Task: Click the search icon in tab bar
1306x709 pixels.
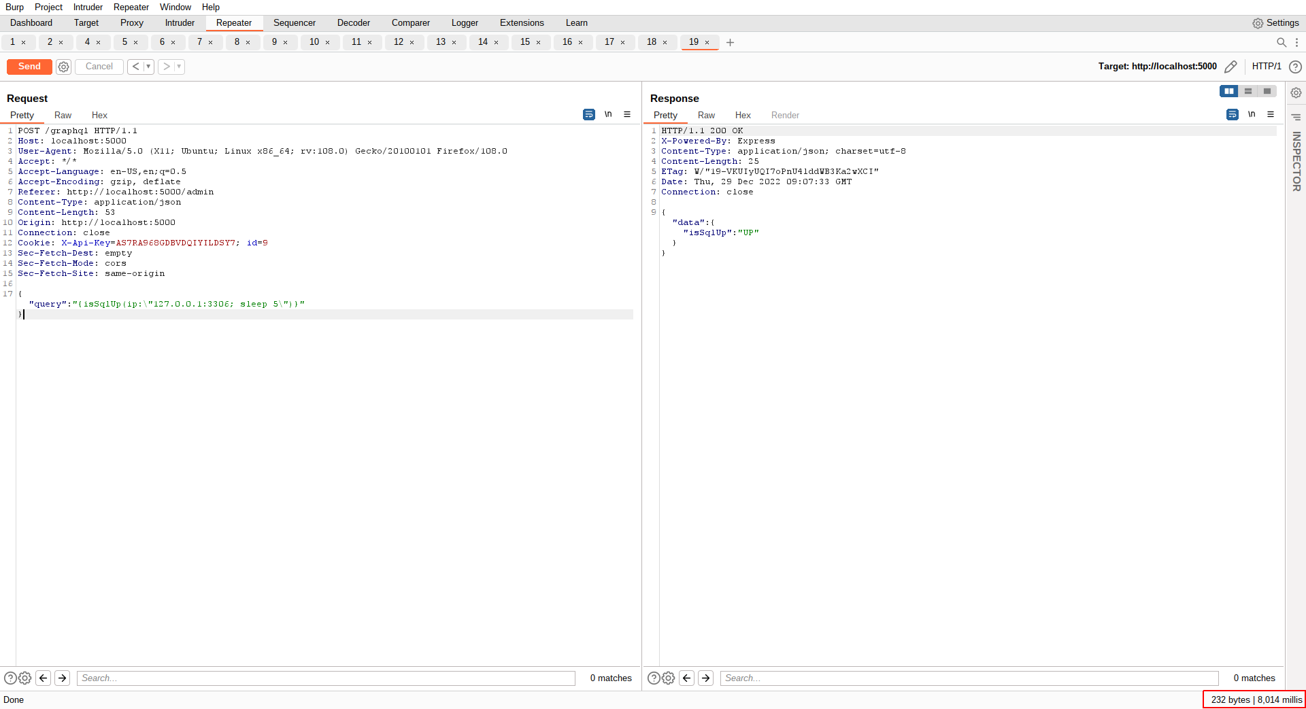Action: (x=1282, y=42)
